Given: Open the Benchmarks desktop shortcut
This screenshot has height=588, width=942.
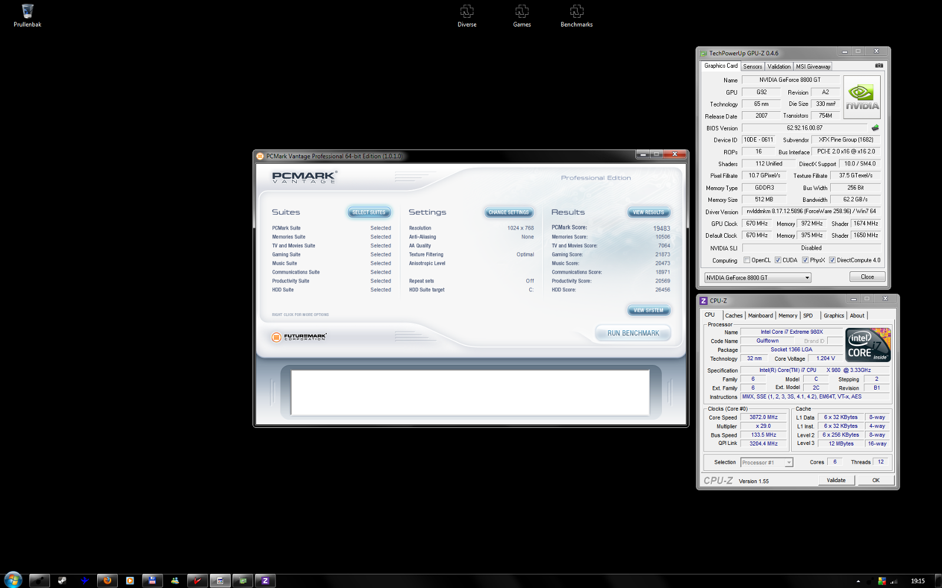Looking at the screenshot, I should point(576,15).
